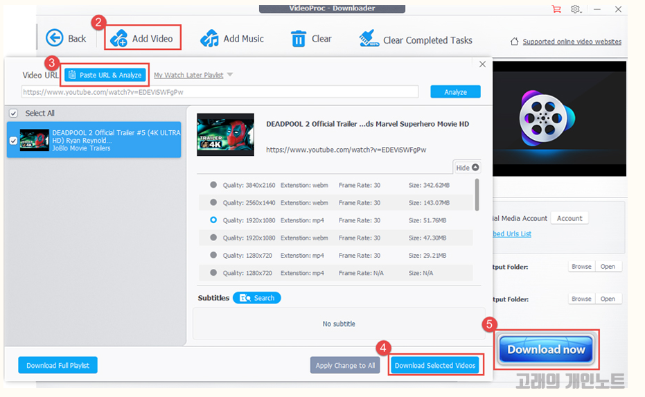The height and width of the screenshot is (397, 645).
Task: Open Supported online video websites link
Action: (x=572, y=42)
